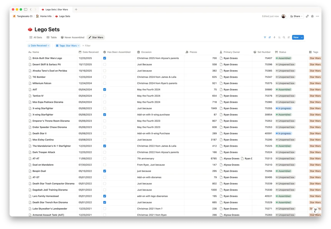The width and height of the screenshot is (331, 229).
Task: Change X-wing Starfighter In progress status 75355
Action: 283,108
